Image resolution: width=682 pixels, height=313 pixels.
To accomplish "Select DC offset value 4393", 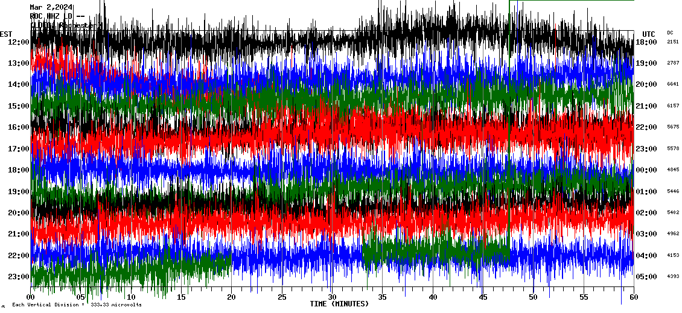I will (673, 277).
